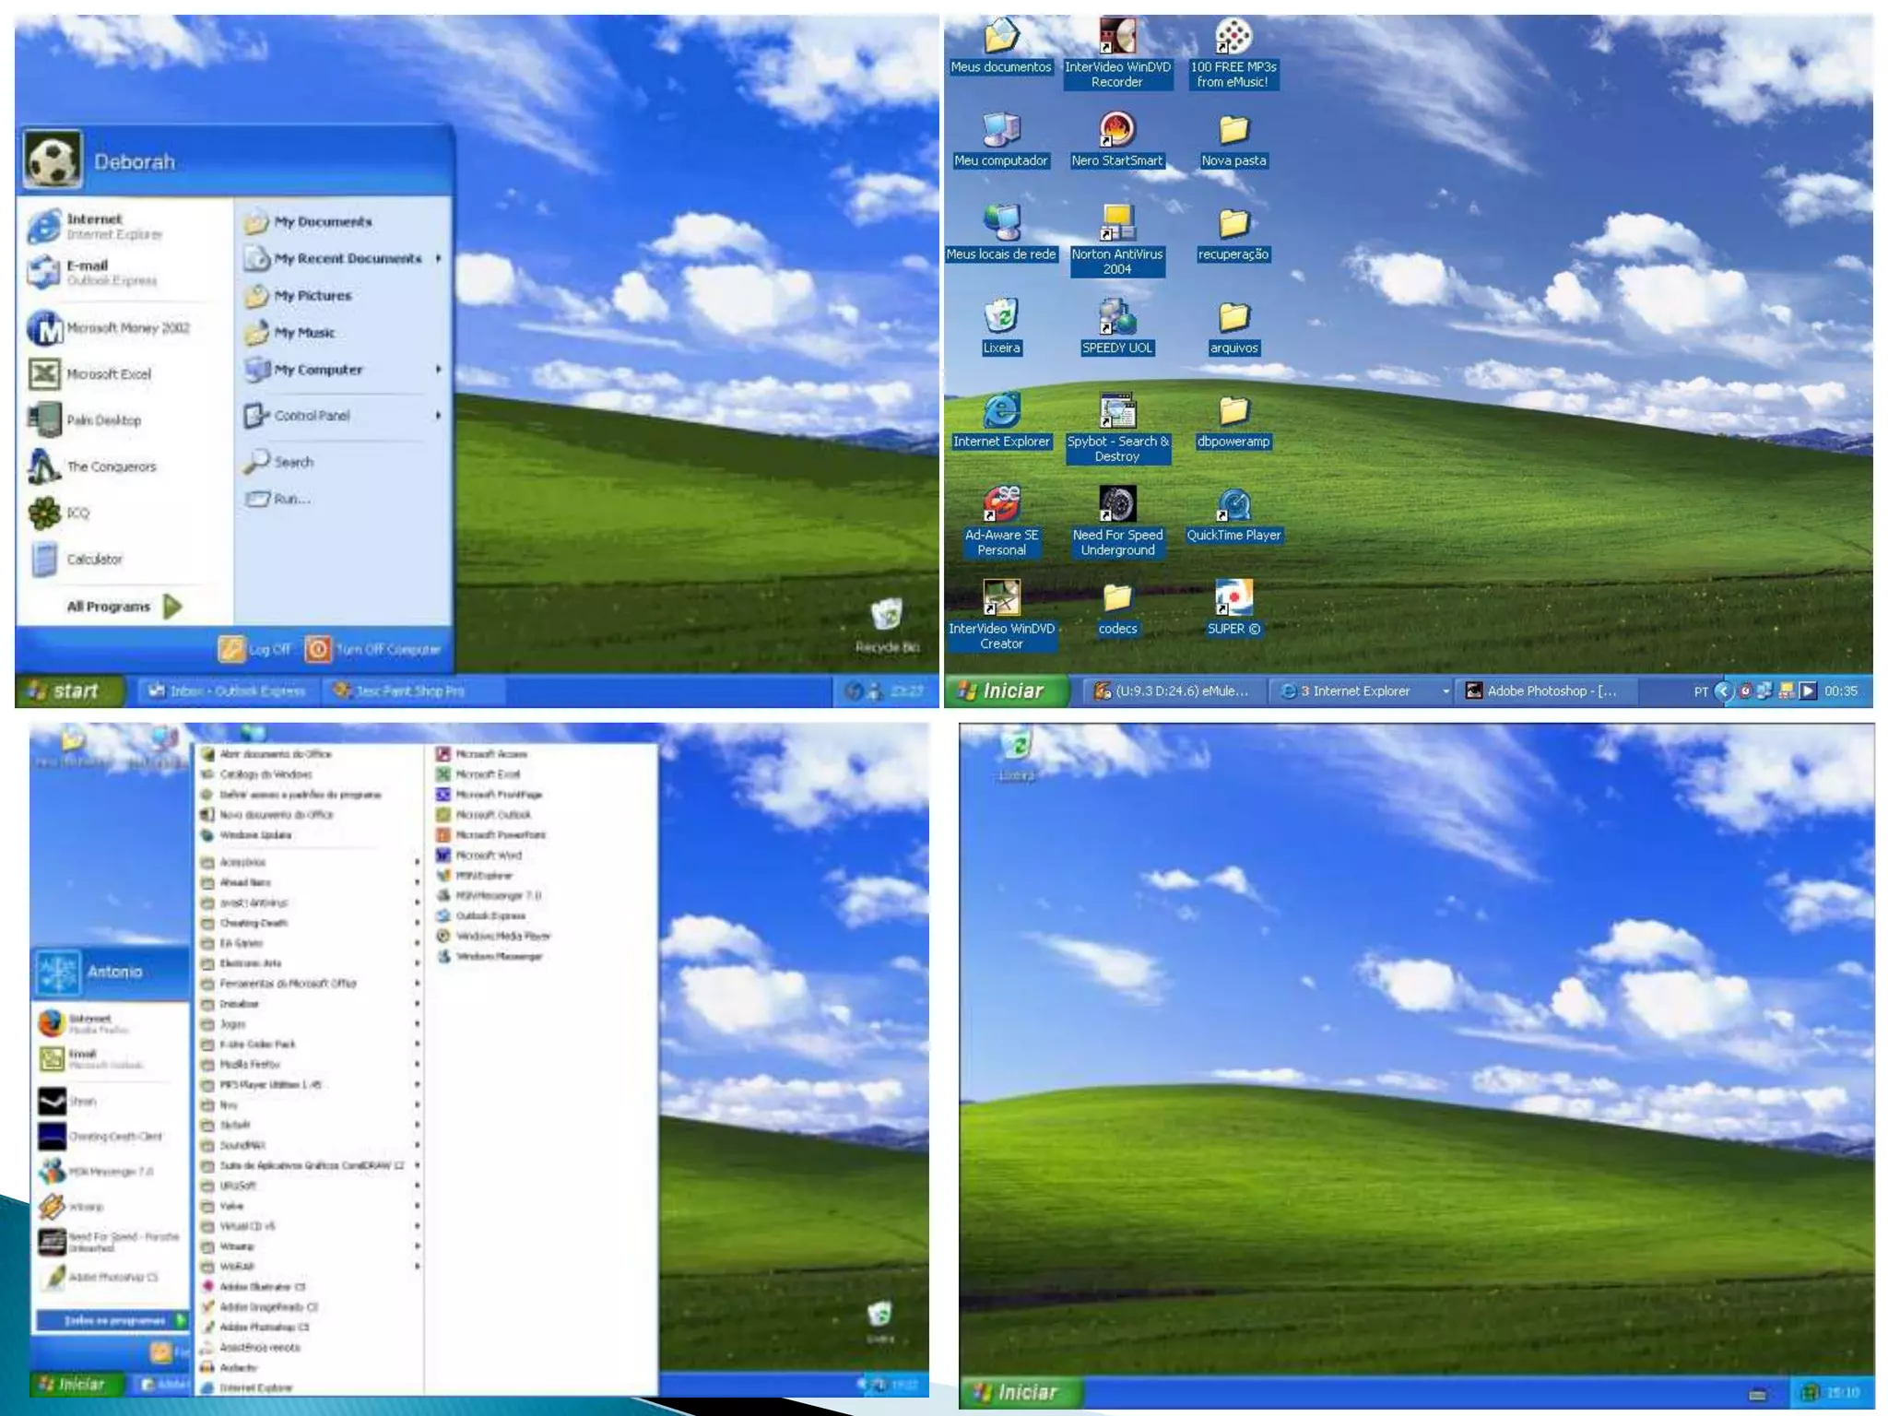Open Norton AntiVirus 2004 shortcut
Screen dimensions: 1888x1416
pos(1116,224)
